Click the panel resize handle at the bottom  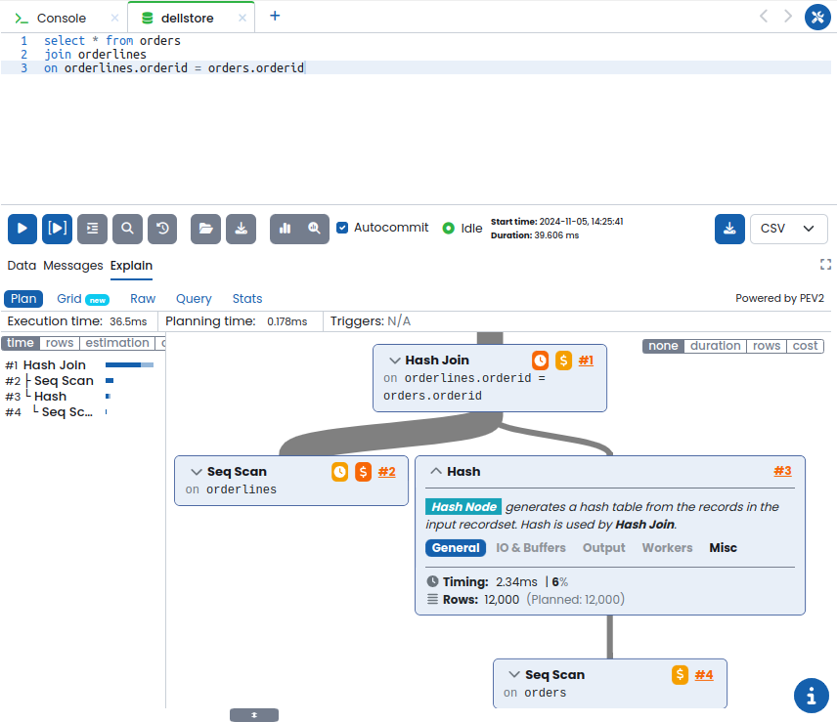[x=254, y=715]
